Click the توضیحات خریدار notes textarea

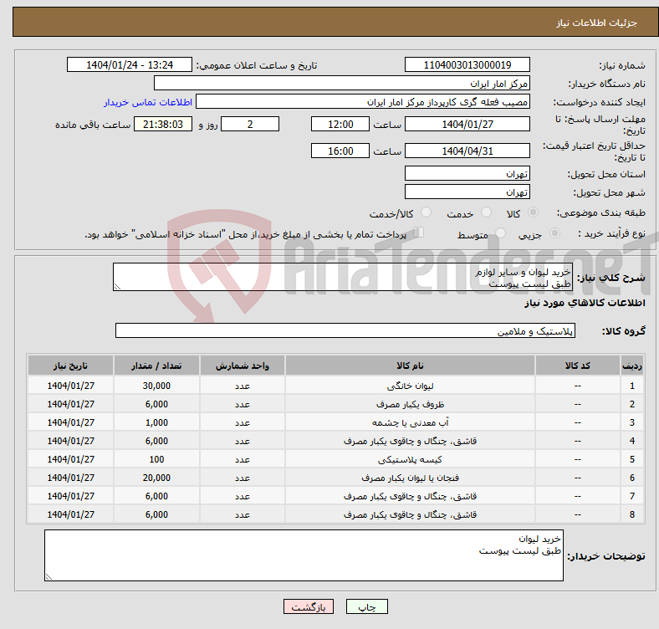[x=304, y=555]
